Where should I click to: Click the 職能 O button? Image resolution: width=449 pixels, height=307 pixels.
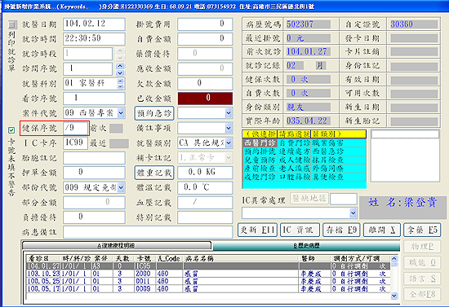(422, 262)
